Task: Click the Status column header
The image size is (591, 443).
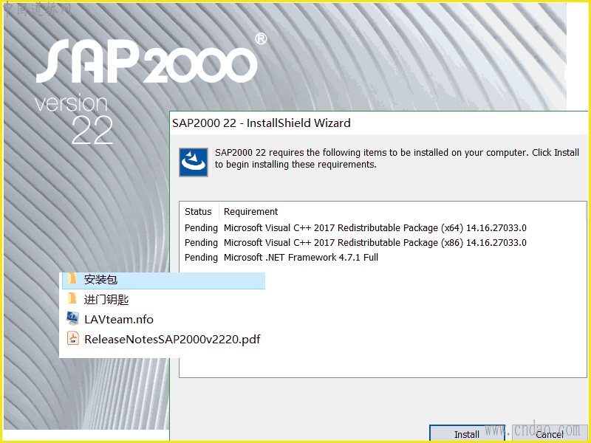Action: tap(198, 212)
